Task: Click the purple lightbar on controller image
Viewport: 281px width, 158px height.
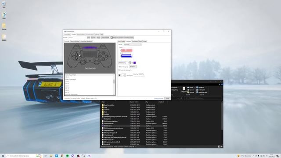Action: (x=90, y=47)
